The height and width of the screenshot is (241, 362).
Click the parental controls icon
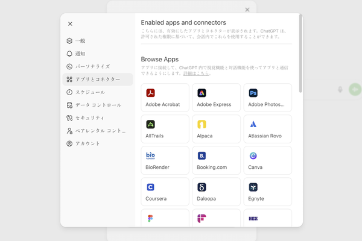coord(69,131)
